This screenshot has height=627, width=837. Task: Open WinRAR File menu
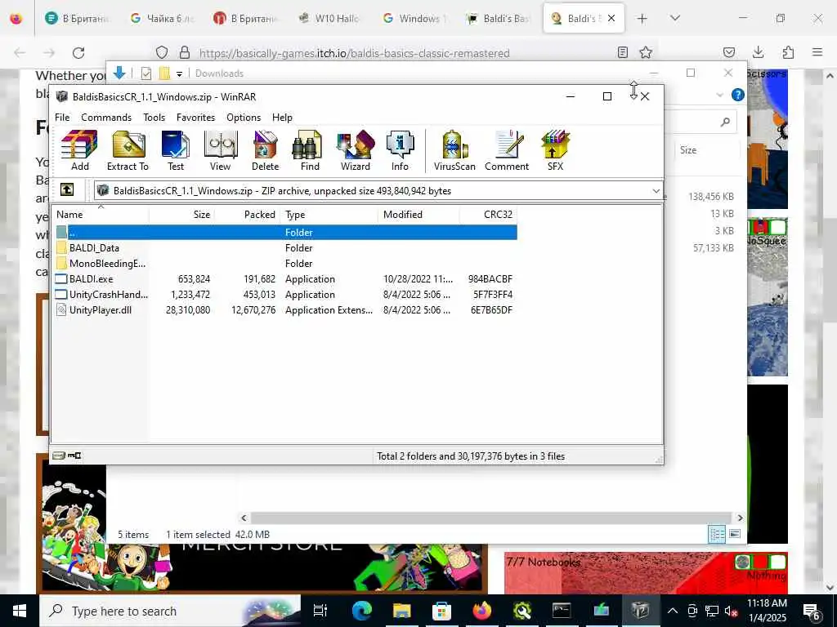click(62, 118)
